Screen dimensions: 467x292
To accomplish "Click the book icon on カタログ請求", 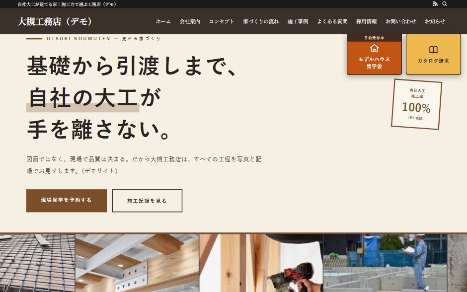I will [433, 49].
